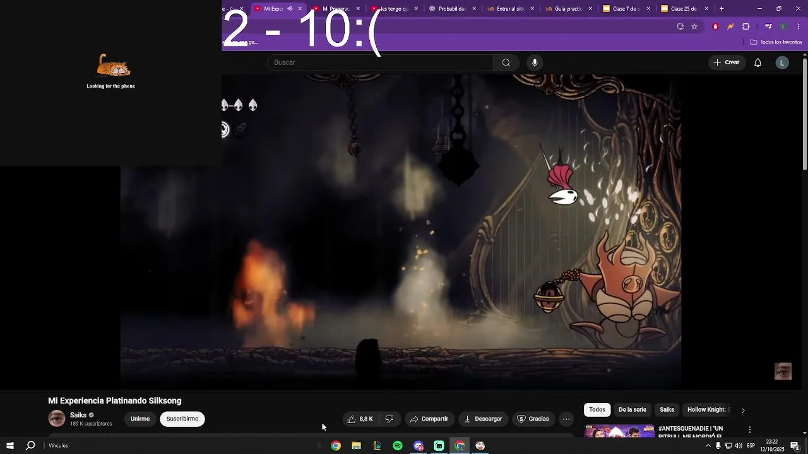Screen dimensions: 808x454
Task: Click the Suscribirme button
Action: (x=182, y=419)
